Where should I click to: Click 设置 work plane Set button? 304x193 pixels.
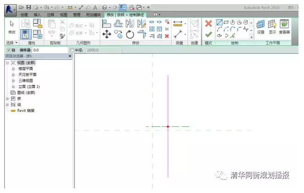(261, 27)
